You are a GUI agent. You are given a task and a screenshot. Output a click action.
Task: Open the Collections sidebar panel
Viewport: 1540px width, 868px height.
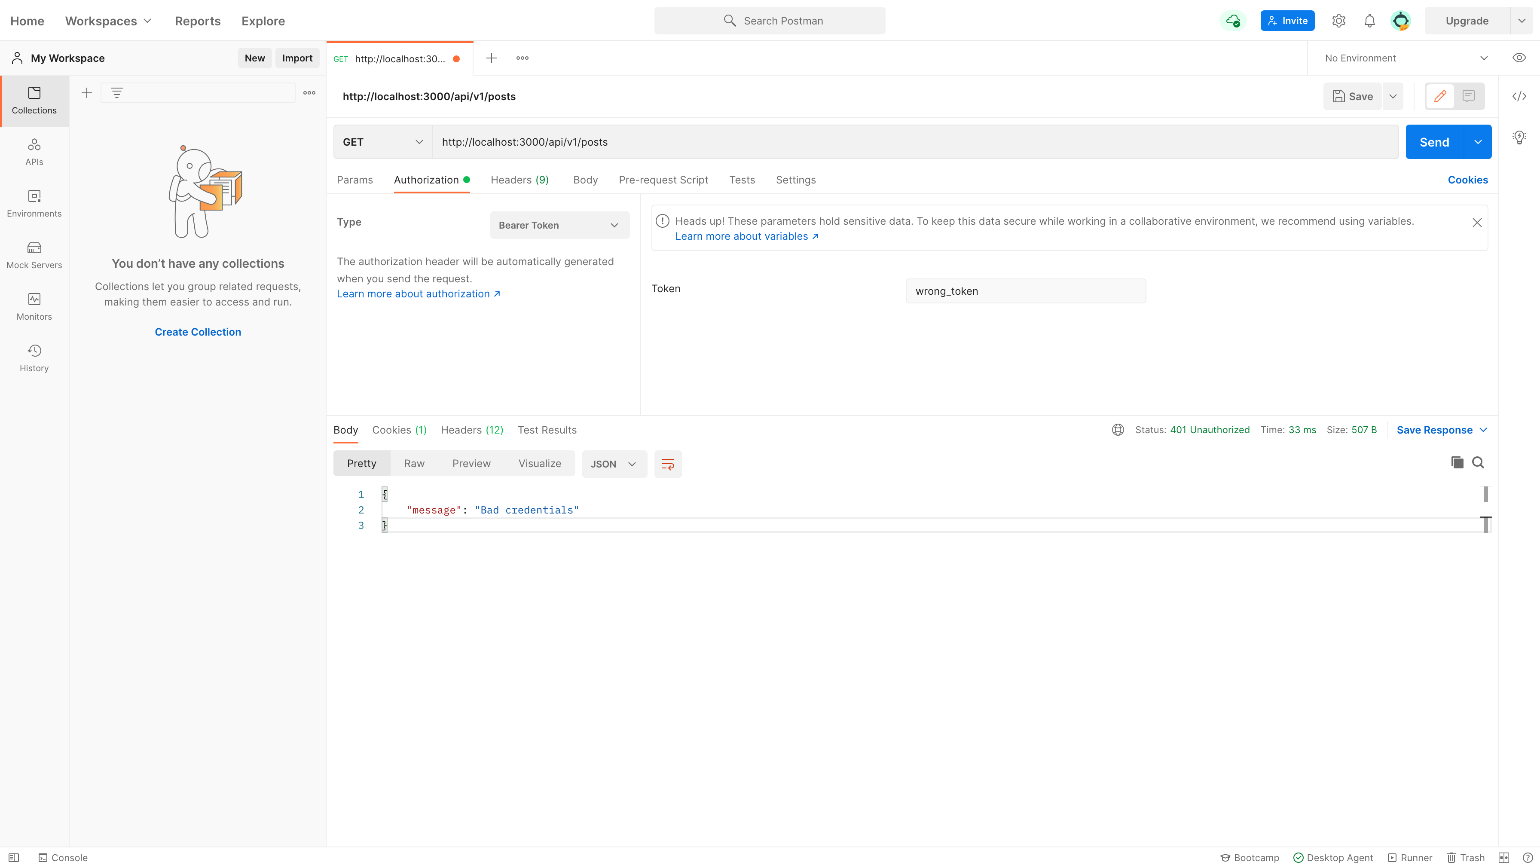34,101
